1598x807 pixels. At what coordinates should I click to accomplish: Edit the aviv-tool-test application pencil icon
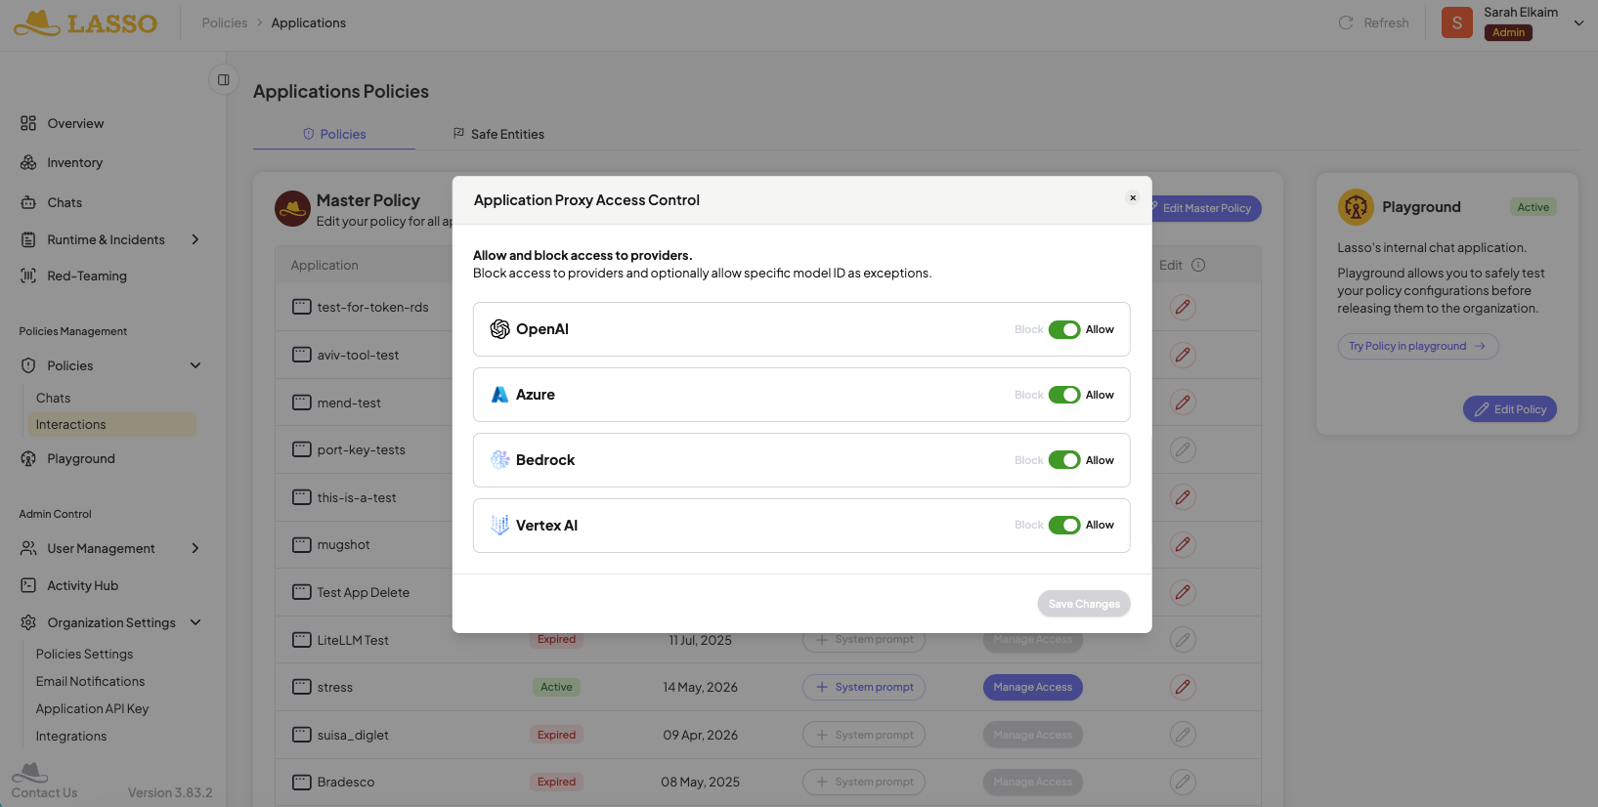[1183, 355]
